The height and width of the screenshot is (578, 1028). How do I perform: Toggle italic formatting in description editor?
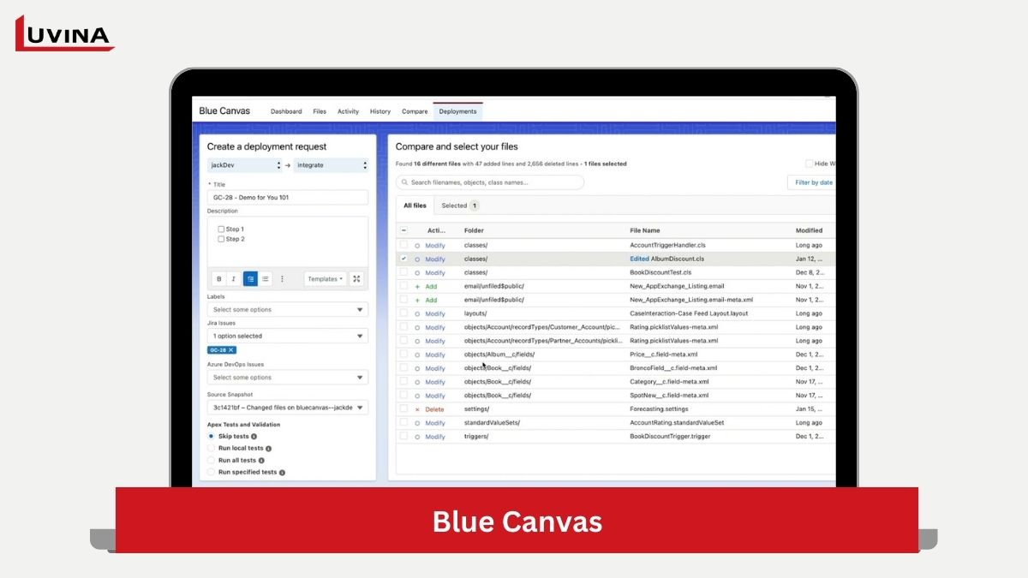point(233,279)
